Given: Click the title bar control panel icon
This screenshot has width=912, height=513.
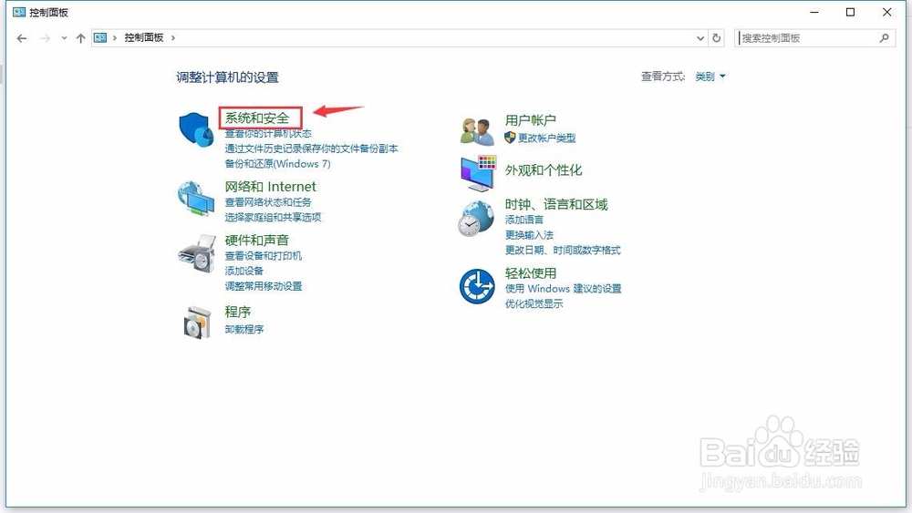Looking at the screenshot, I should [x=18, y=12].
